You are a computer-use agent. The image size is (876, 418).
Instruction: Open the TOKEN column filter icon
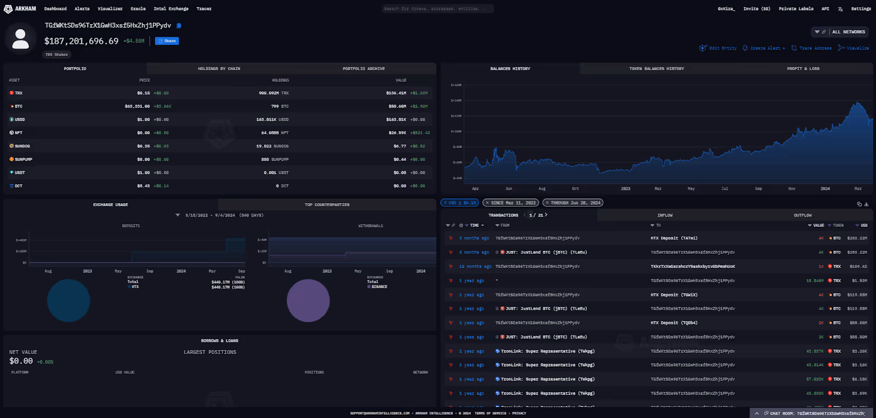point(829,225)
